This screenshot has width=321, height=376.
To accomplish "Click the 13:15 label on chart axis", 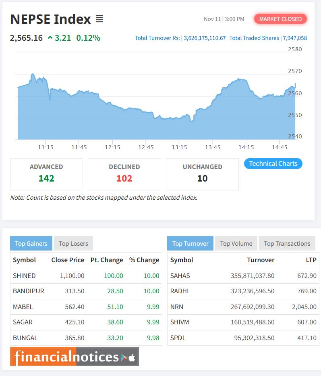I will coord(180,147).
